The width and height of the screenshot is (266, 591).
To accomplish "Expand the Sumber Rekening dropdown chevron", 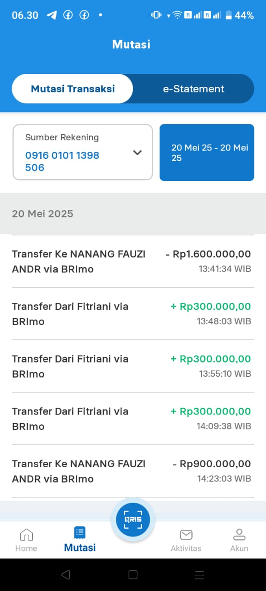I will 137,152.
